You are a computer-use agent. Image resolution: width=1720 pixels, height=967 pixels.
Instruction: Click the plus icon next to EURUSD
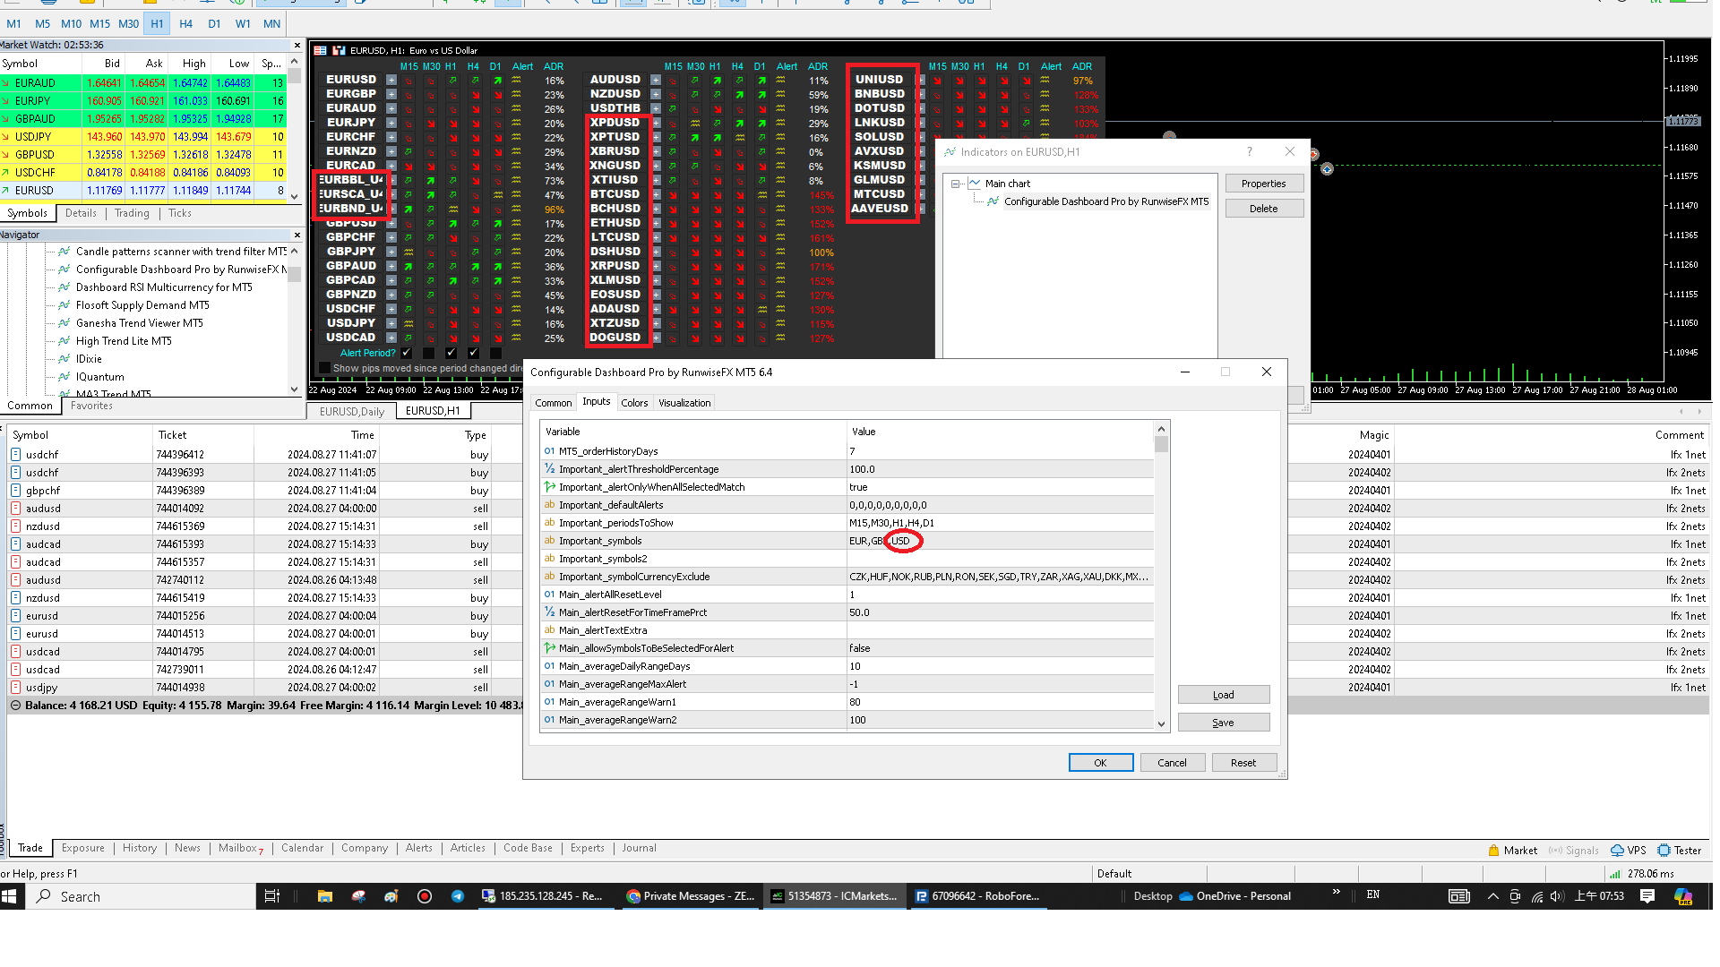click(391, 80)
